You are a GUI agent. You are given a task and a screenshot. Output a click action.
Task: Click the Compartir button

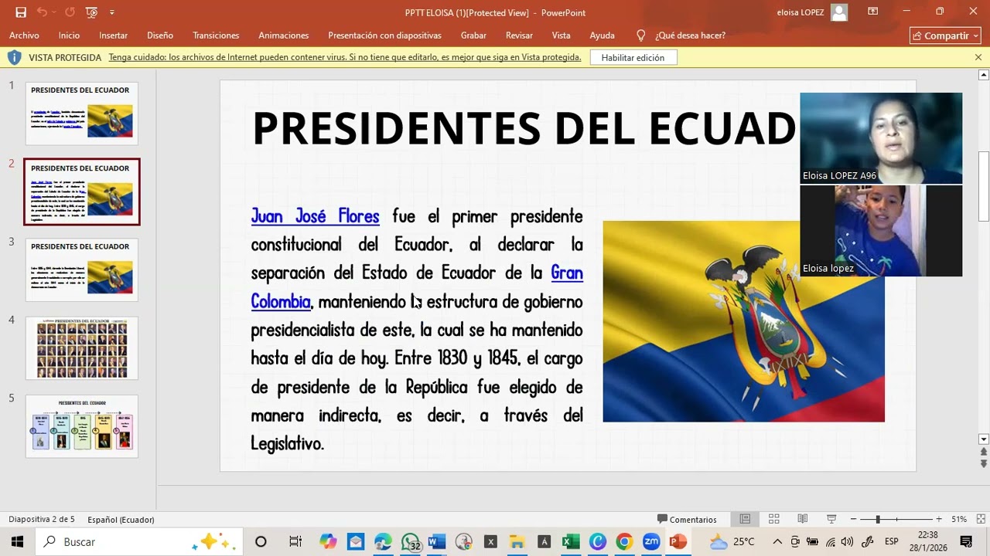click(x=945, y=36)
